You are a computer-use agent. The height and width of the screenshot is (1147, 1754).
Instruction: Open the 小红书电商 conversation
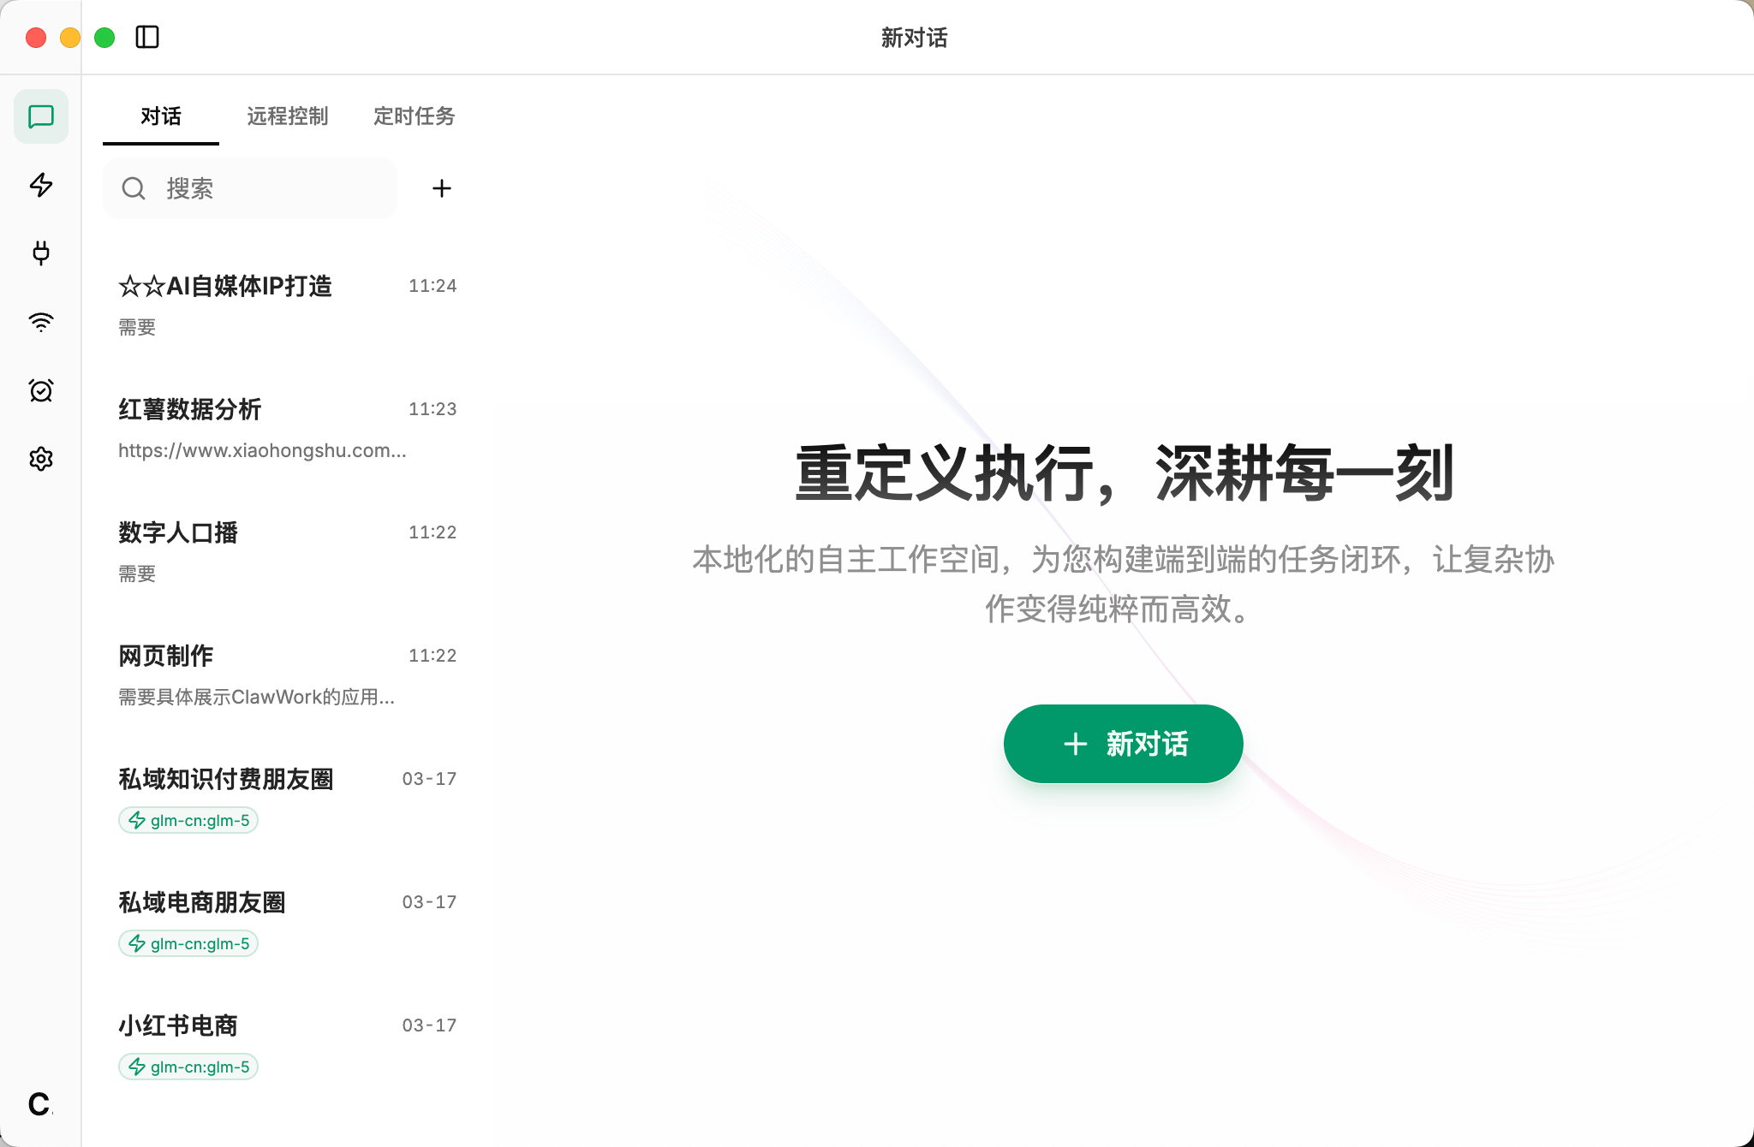pos(257,1025)
